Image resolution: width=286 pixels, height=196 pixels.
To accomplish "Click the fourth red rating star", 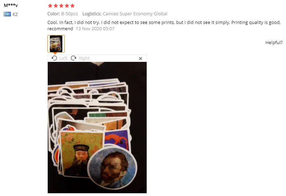I will click(x=67, y=6).
